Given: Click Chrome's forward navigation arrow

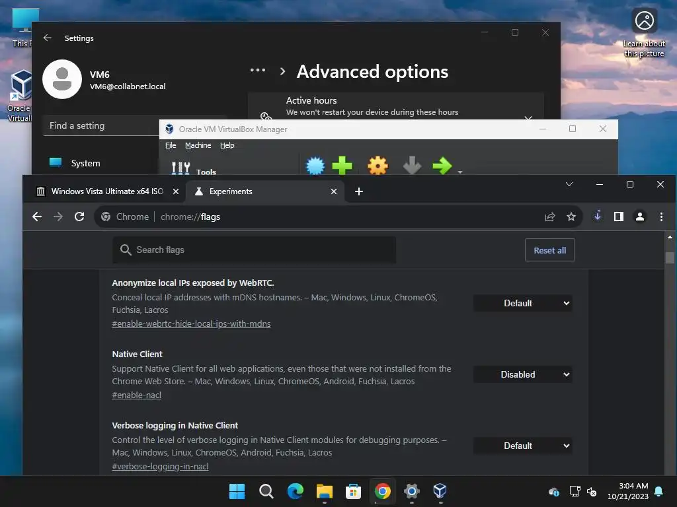Looking at the screenshot, I should (58, 217).
